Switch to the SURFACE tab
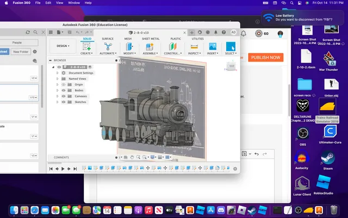Image resolution: width=348 pixels, height=218 pixels. coord(108,39)
